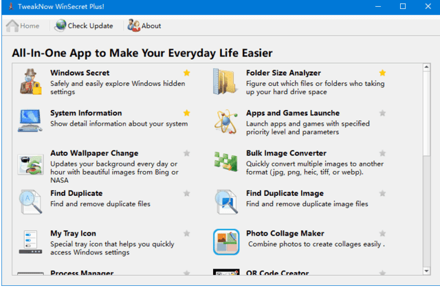Toggle the Find Duplicate favorite star

click(x=186, y=193)
